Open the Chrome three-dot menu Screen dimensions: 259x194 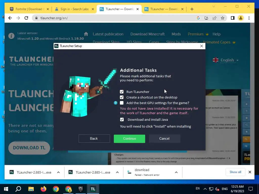(249, 18)
